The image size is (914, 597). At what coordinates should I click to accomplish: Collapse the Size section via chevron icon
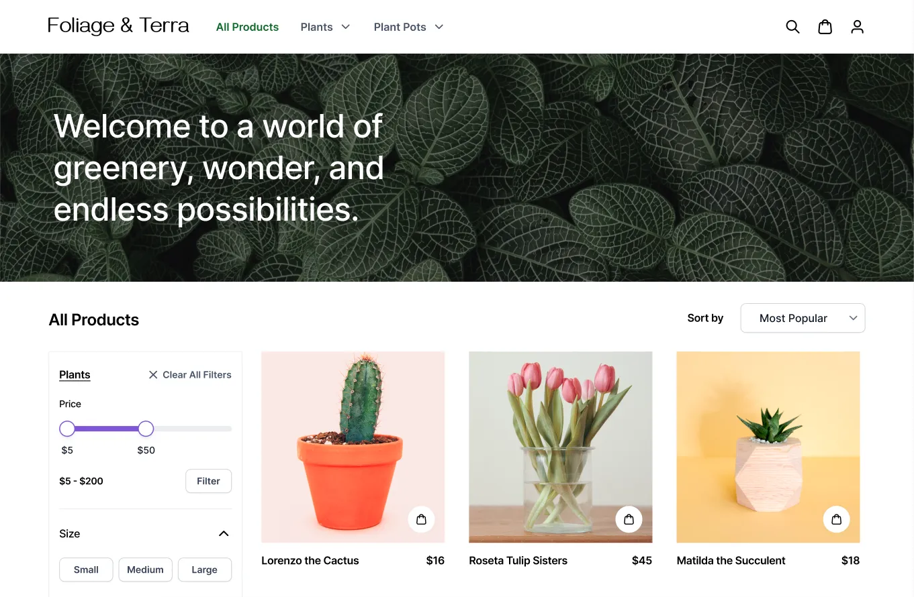coord(224,533)
